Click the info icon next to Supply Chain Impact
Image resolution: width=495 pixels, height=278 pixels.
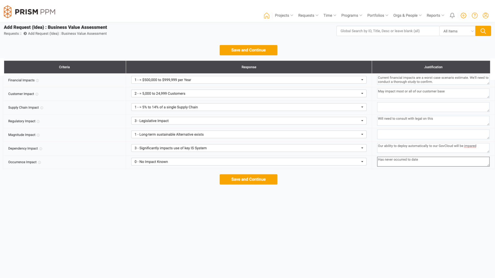click(42, 107)
